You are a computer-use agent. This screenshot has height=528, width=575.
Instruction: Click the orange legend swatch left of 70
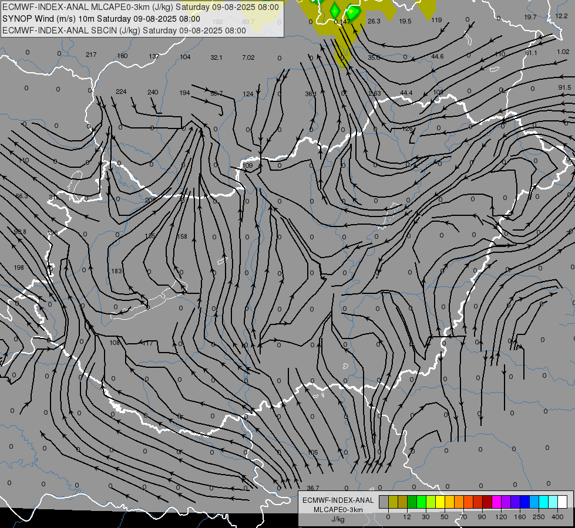tap(459, 502)
